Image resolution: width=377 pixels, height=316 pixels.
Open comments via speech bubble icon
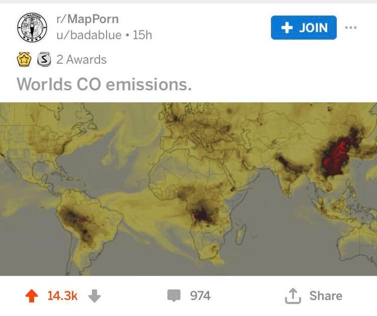[174, 295]
